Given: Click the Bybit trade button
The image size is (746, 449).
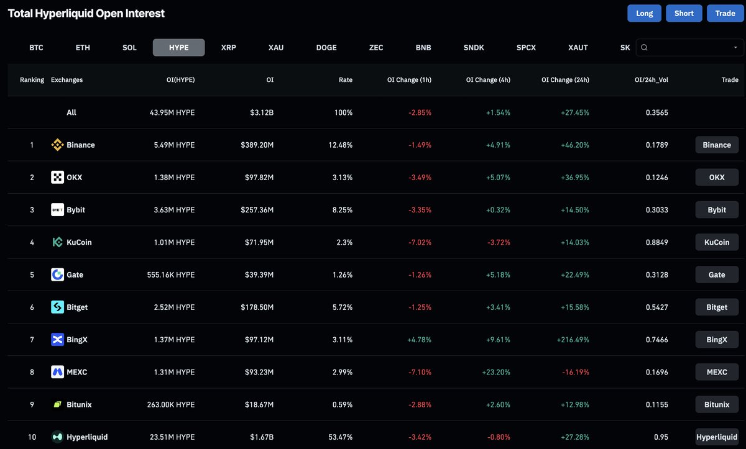Looking at the screenshot, I should pyautogui.click(x=717, y=209).
